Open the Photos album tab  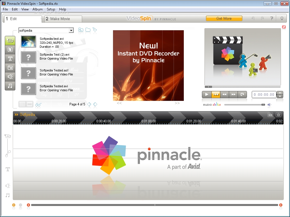point(10,68)
